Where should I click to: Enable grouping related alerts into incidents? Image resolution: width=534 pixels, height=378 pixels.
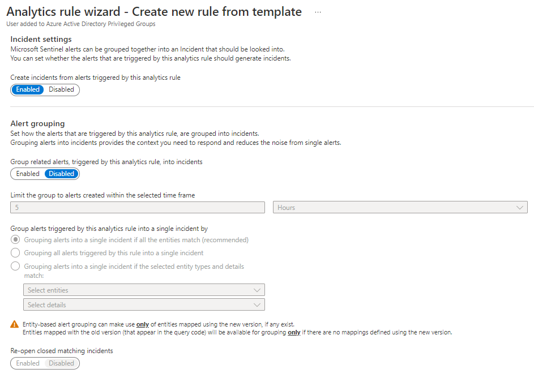(28, 174)
